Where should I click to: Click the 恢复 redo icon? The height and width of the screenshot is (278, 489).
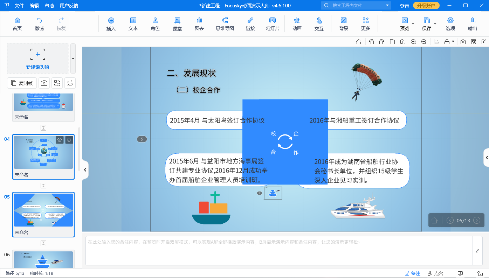61,24
